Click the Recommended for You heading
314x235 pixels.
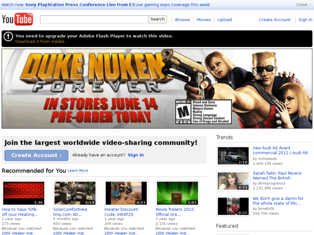point(34,171)
